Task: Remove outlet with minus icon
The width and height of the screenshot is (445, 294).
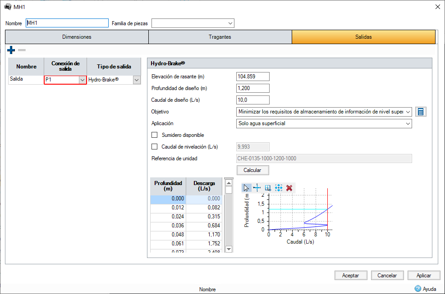Action: click(x=22, y=50)
